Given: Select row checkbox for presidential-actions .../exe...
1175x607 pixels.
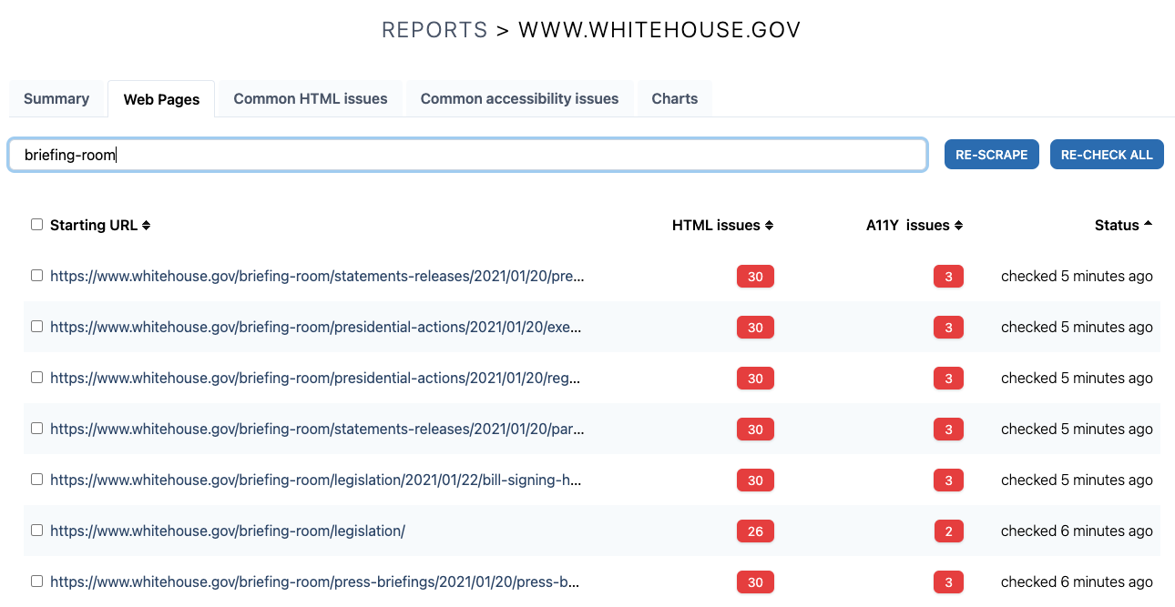Looking at the screenshot, I should point(36,326).
